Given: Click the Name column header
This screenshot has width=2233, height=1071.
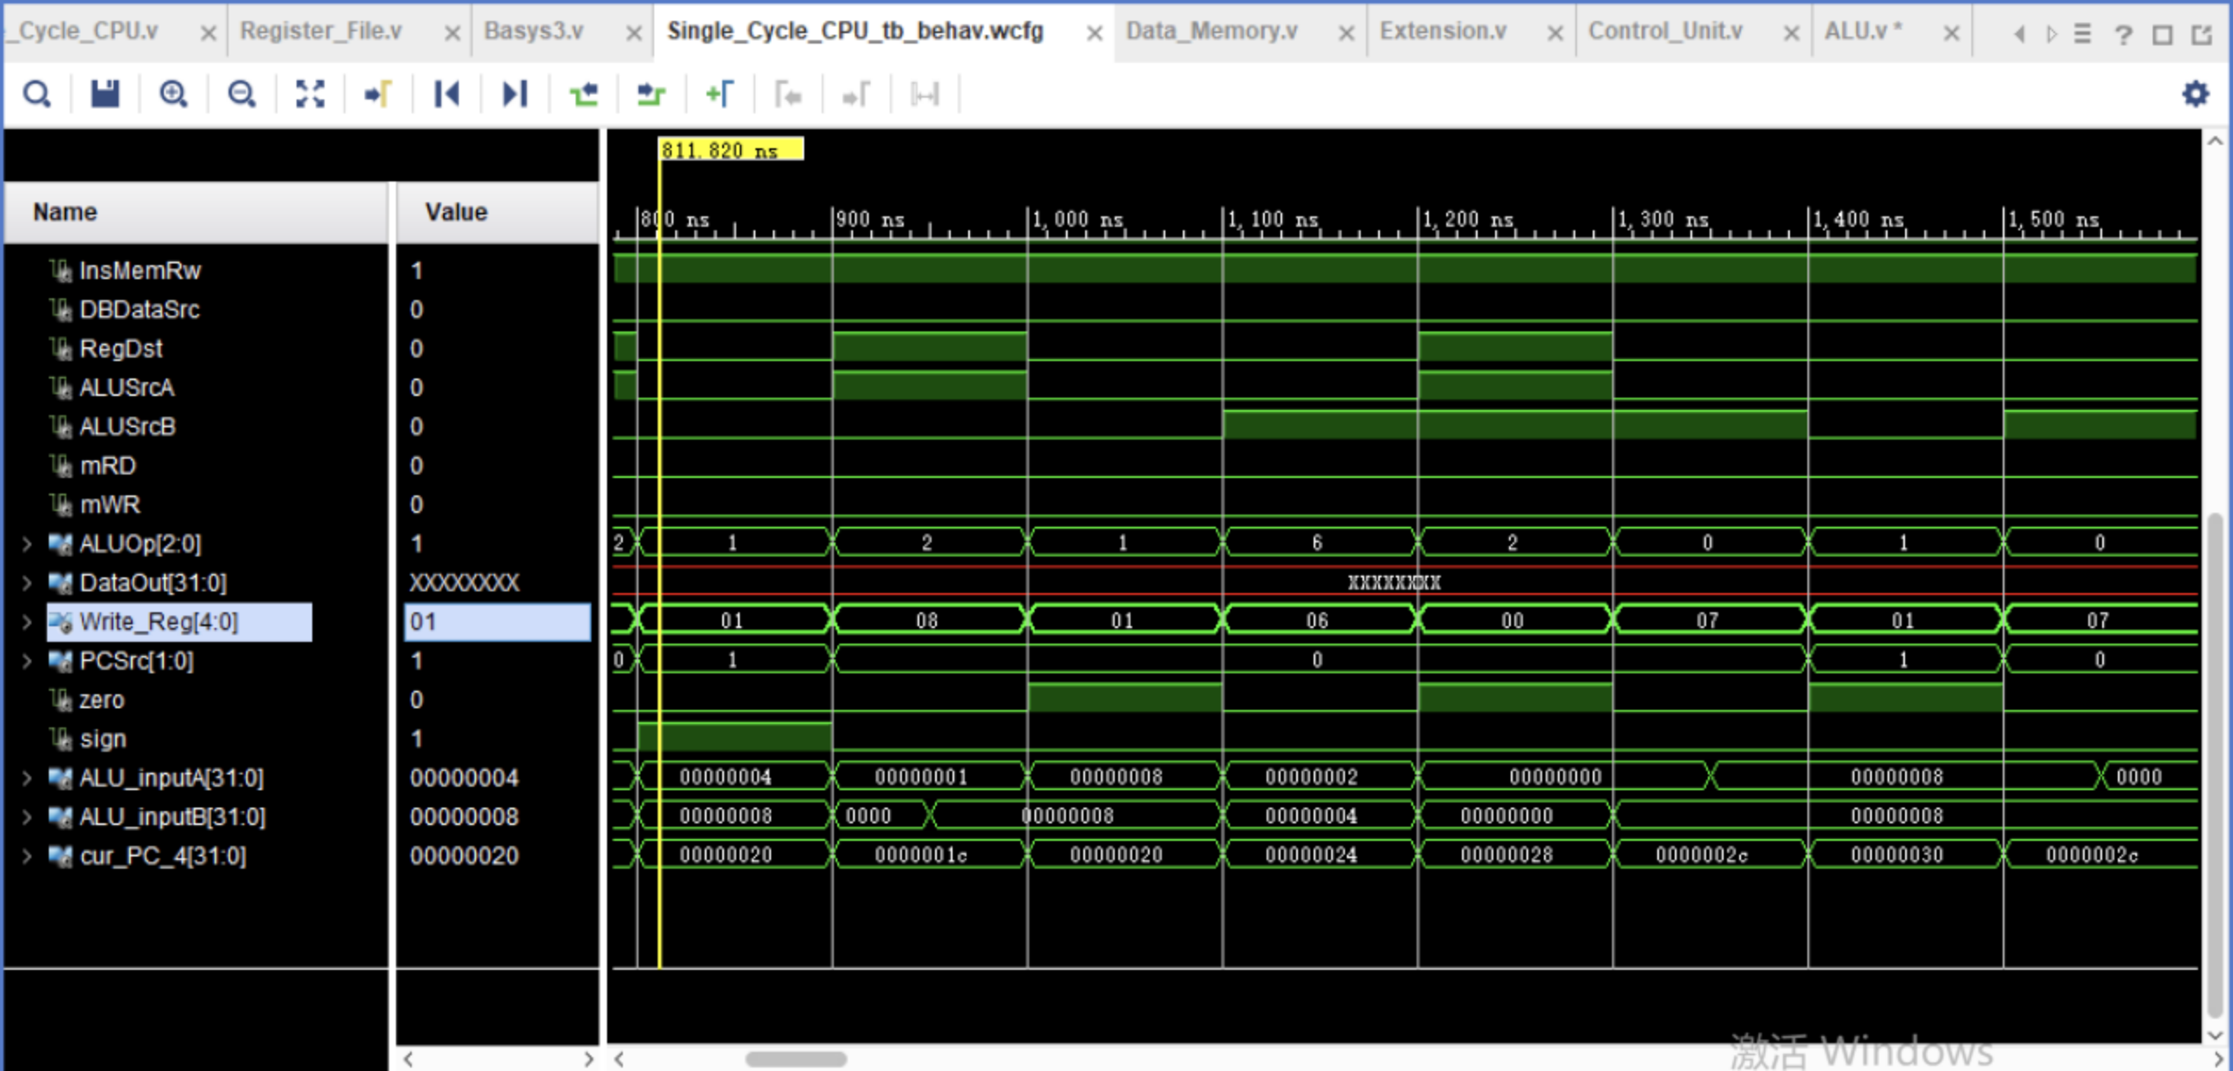Looking at the screenshot, I should click(x=195, y=212).
